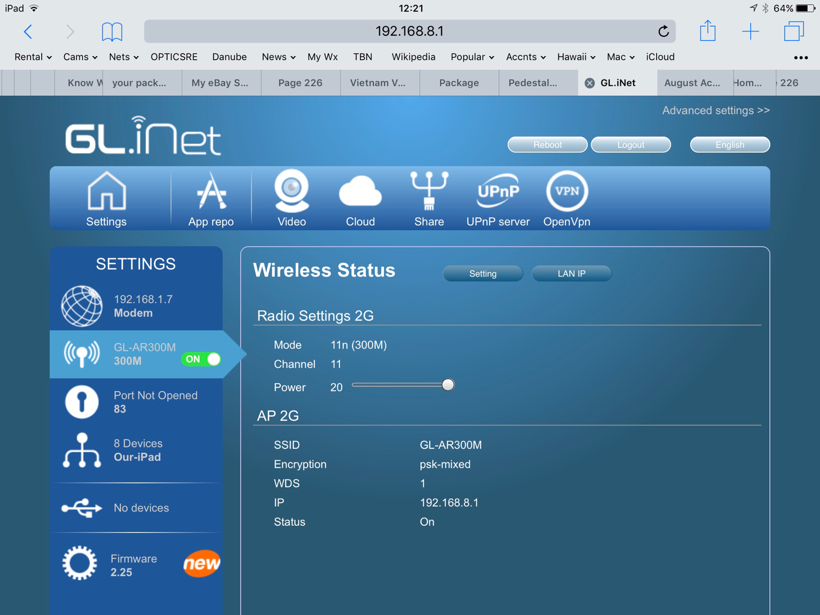This screenshot has height=615, width=820.
Task: Expand the Nets bookmarks folder
Action: [124, 57]
